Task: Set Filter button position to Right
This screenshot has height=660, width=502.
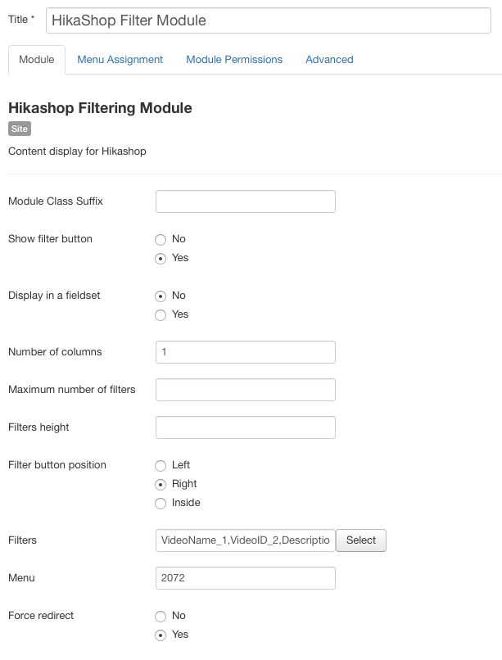Action: 161,484
